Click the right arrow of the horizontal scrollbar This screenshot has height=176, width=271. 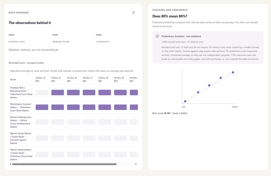(x=136, y=164)
